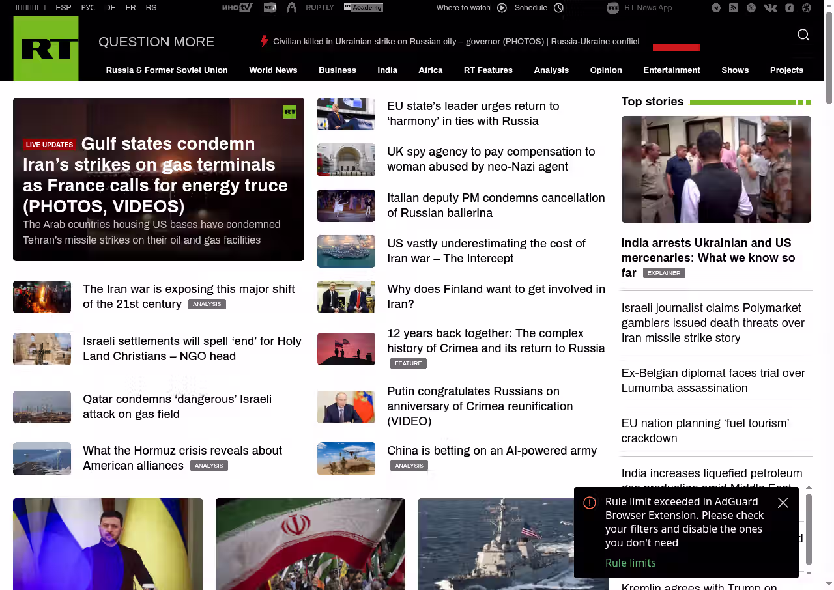The image size is (834, 590).
Task: Open the RT News App link
Action: point(647,8)
